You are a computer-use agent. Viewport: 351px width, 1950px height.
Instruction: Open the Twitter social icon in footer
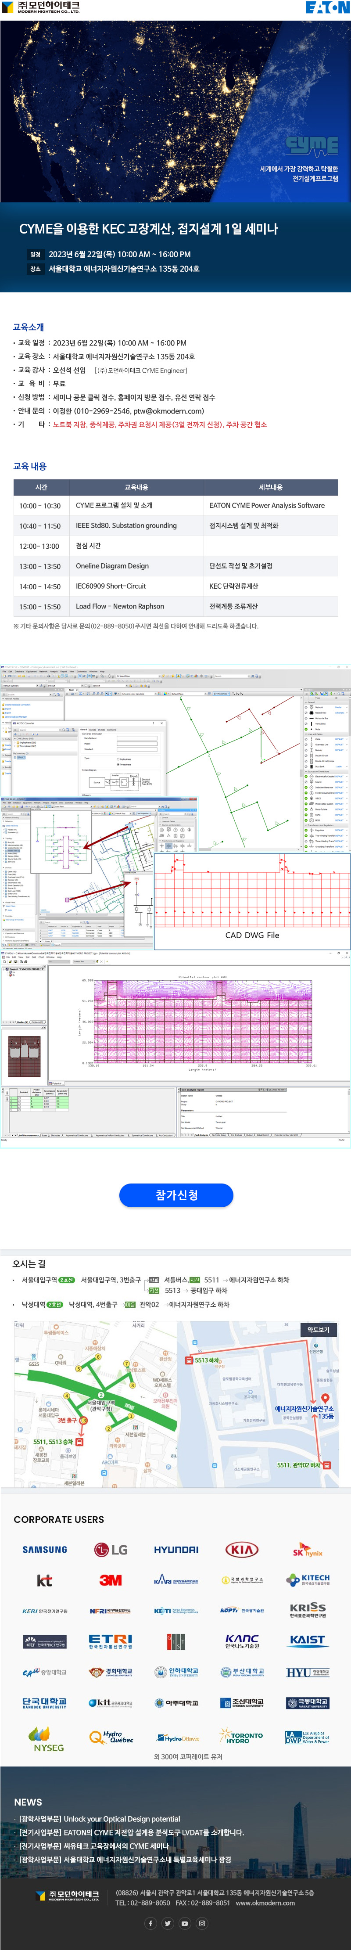point(168,1923)
